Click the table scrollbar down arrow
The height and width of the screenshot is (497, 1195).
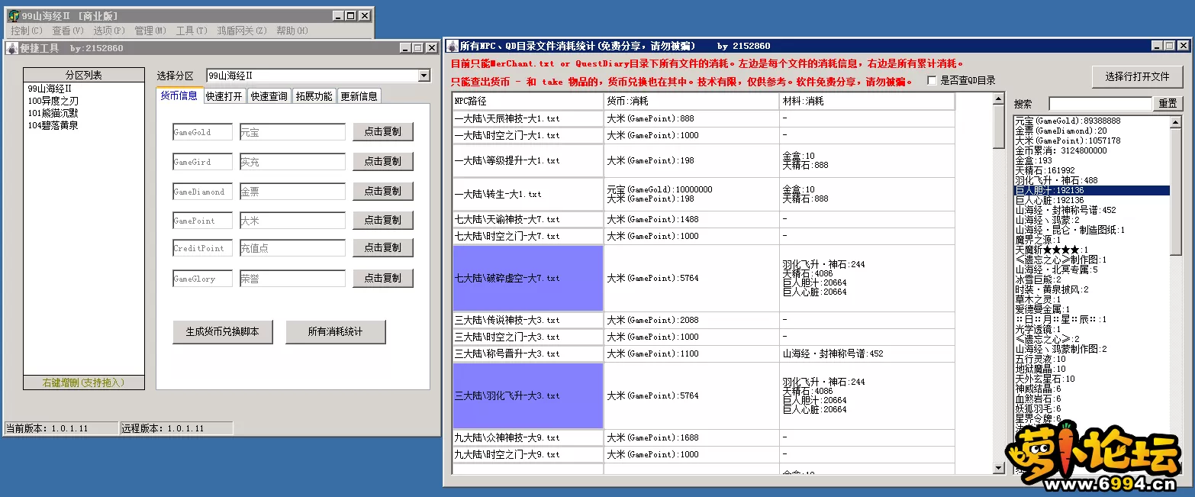(x=999, y=468)
